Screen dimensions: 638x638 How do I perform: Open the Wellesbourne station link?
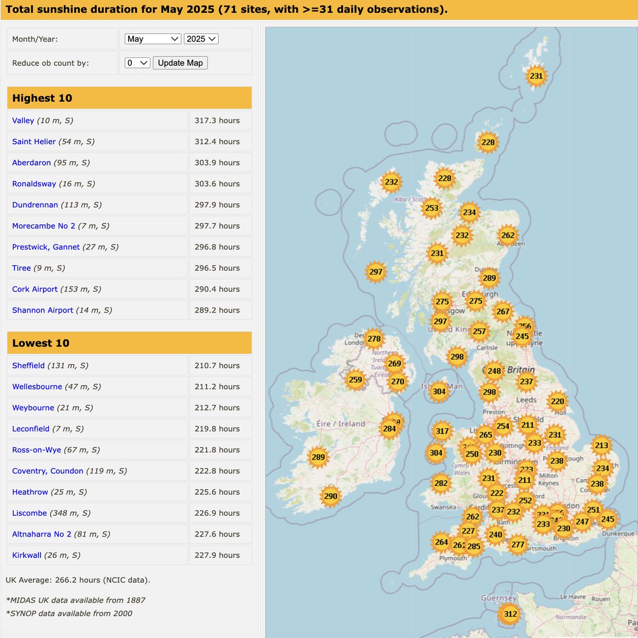[x=37, y=387]
